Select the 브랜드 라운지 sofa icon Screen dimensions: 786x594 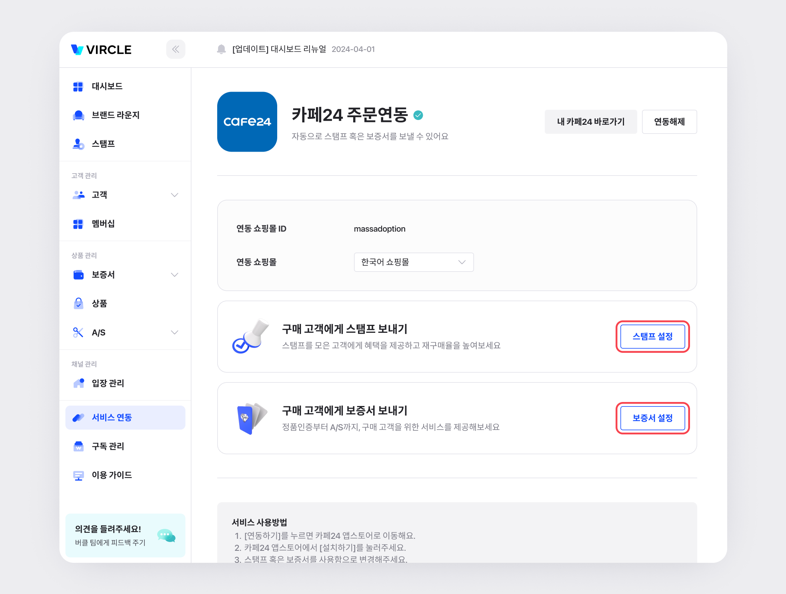coord(78,115)
